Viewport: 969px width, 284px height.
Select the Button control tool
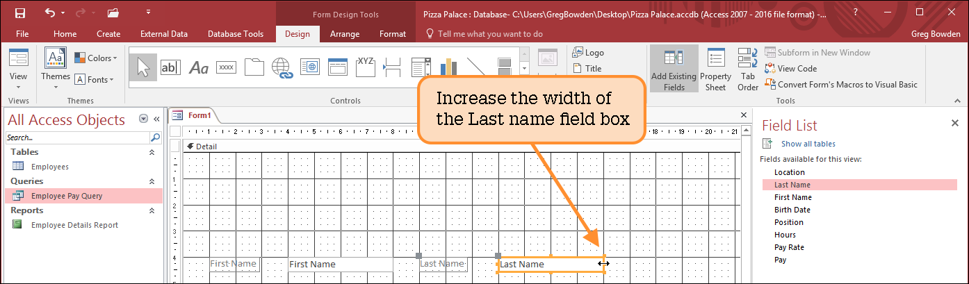[x=226, y=67]
